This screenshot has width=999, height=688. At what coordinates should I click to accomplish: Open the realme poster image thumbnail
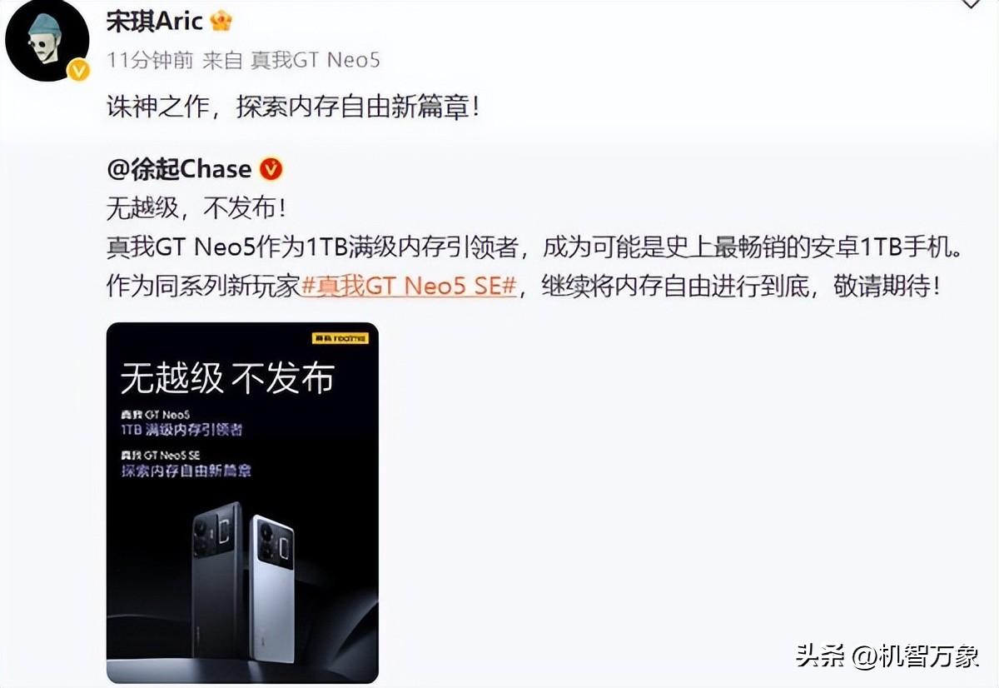point(242,503)
